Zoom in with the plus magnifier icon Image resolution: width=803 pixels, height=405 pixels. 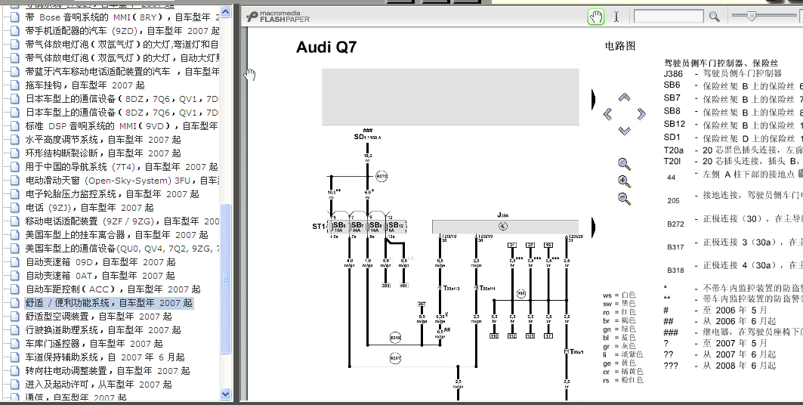click(624, 181)
